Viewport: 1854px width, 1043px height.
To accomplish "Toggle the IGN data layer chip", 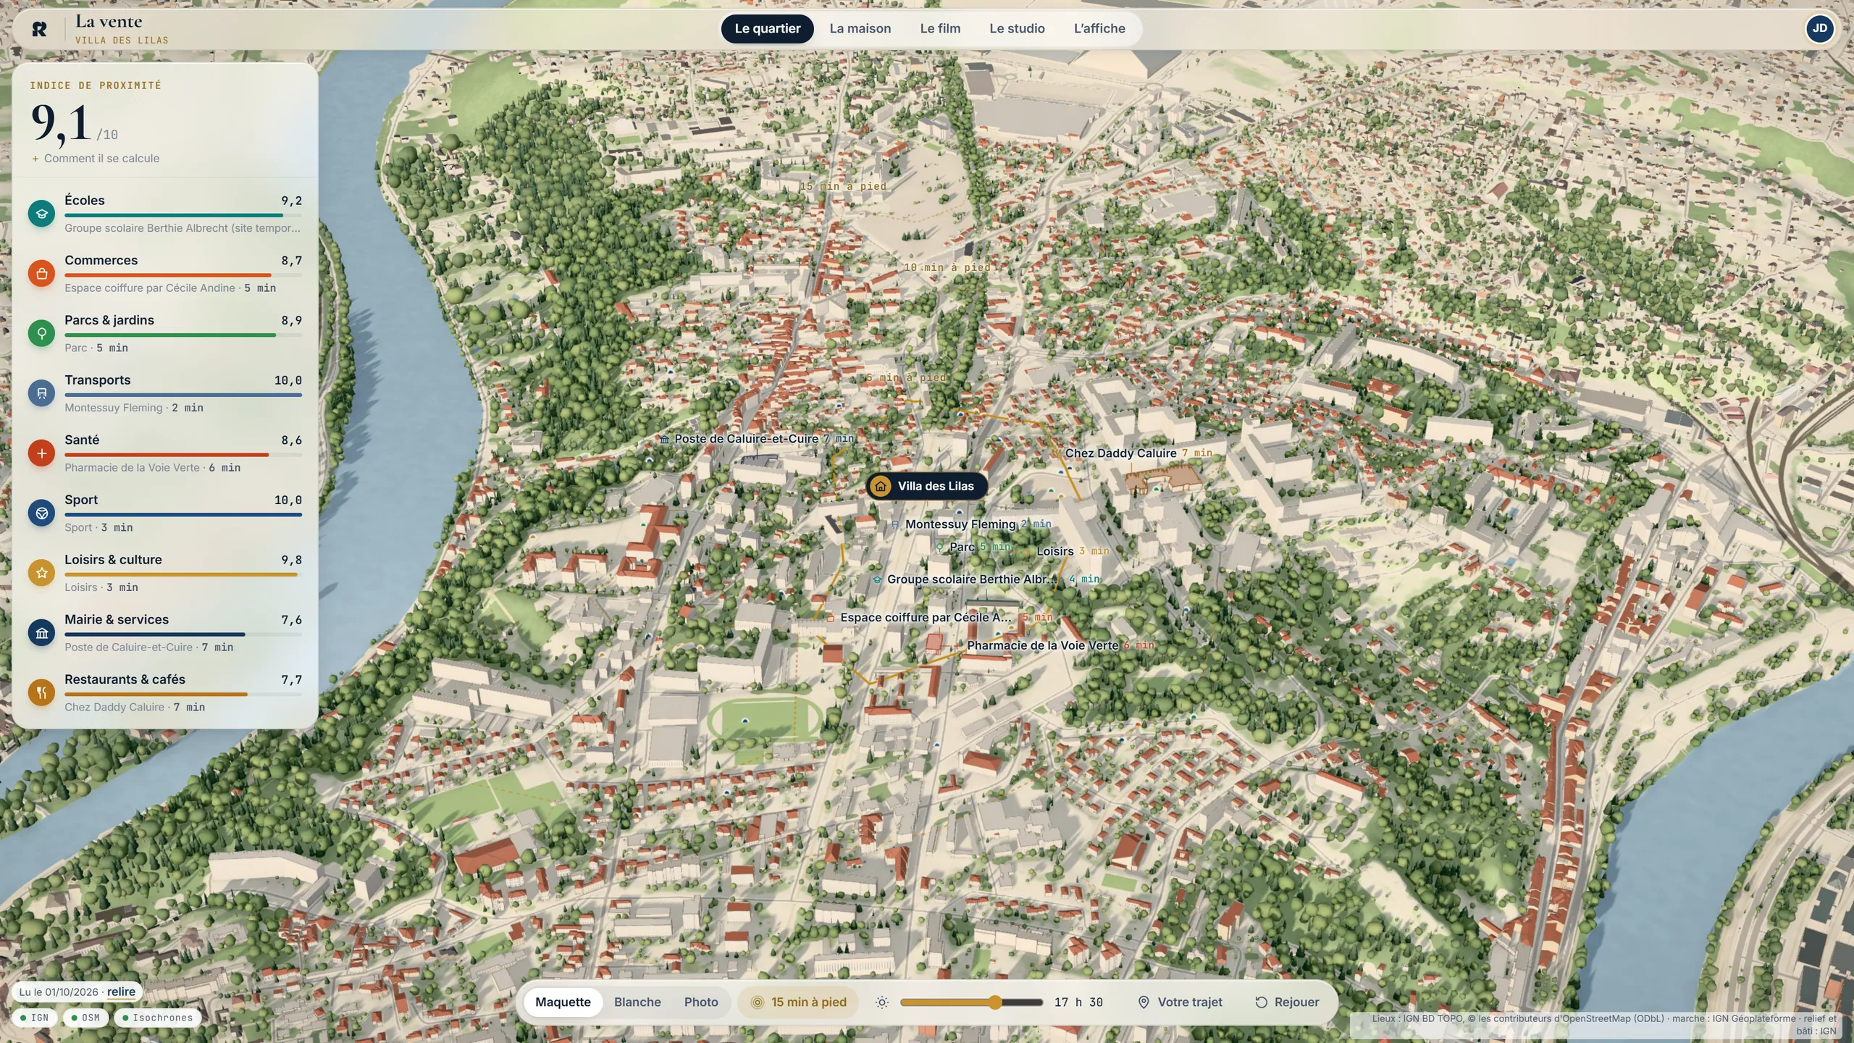I will (34, 1018).
